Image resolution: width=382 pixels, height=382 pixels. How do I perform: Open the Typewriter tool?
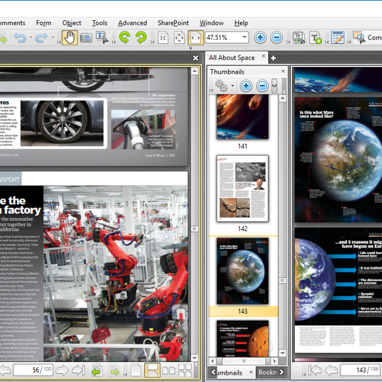pyautogui.click(x=315, y=38)
